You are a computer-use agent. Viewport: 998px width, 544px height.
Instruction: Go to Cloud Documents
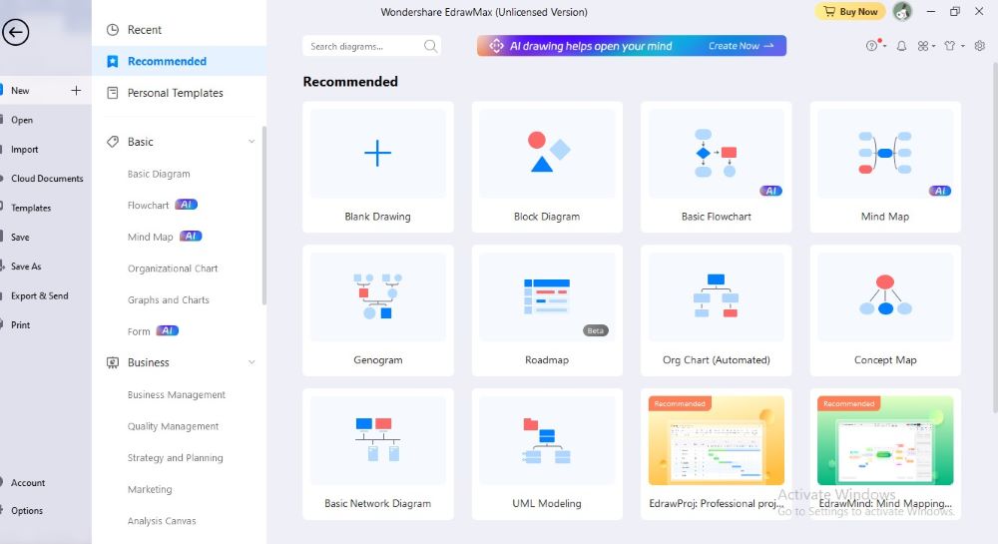[x=47, y=179]
